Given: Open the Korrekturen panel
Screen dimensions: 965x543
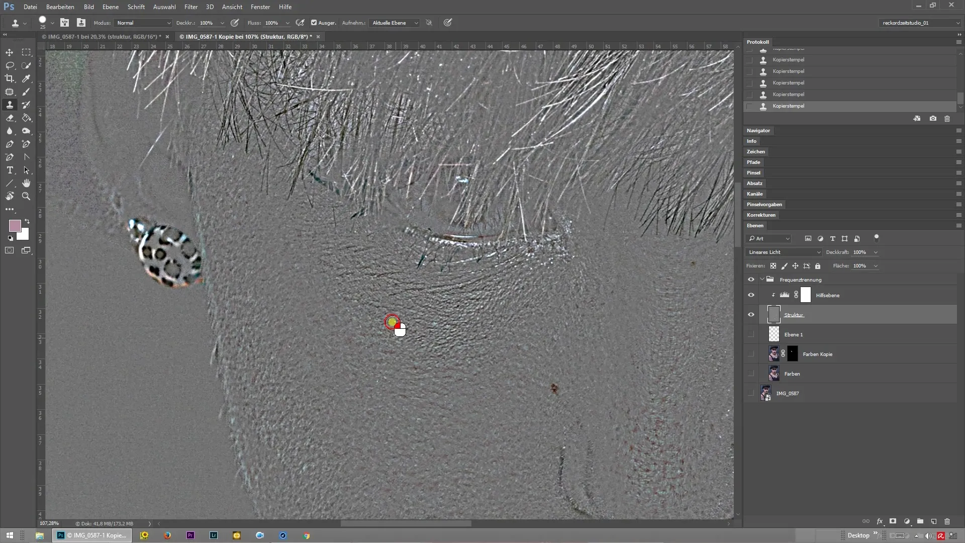Looking at the screenshot, I should coord(761,215).
